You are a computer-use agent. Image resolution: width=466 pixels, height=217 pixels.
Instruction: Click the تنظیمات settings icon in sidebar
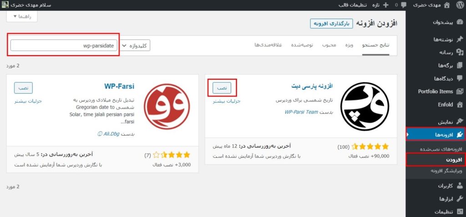coord(460,212)
